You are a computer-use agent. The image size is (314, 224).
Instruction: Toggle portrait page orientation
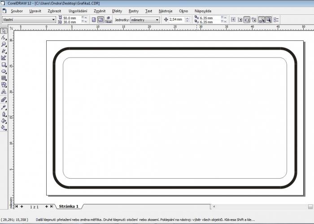[94, 20]
